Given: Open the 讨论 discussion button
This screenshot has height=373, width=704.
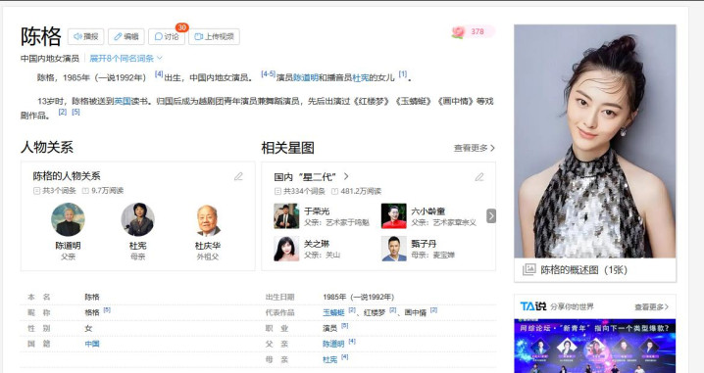Looking at the screenshot, I should [x=167, y=36].
